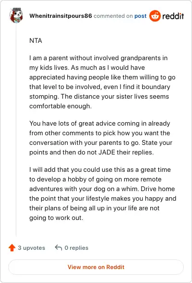Open Whenitrainsitpours86 user profile link
Image resolution: width=192 pixels, height=283 pixels.
click(x=60, y=16)
